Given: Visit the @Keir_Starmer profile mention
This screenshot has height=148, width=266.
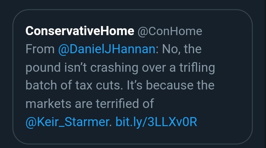Looking at the screenshot, I should coord(67,122).
